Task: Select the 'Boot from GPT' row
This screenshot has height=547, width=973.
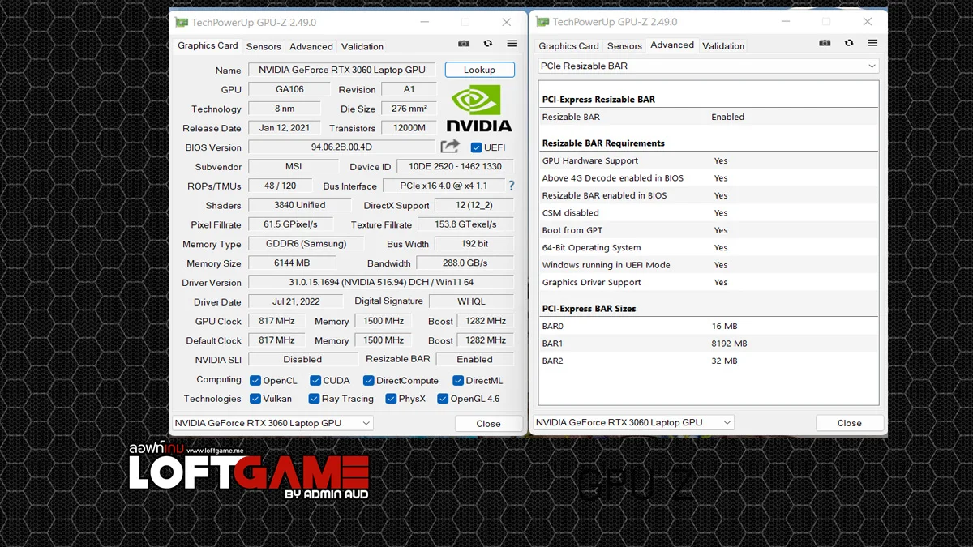Action: (x=709, y=230)
